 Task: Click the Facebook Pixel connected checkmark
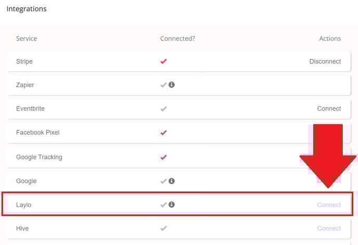(163, 132)
